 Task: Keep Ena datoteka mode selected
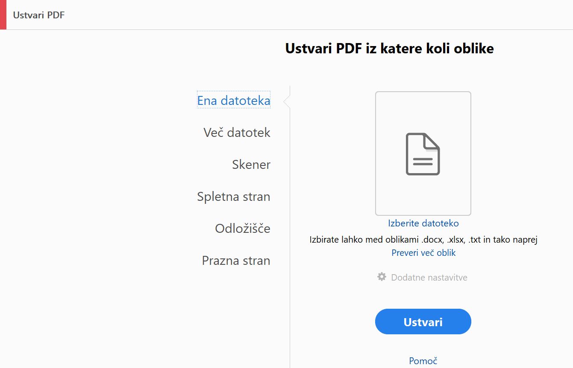click(233, 101)
